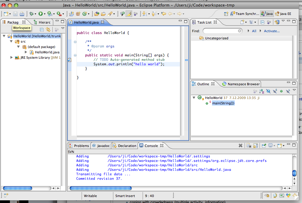
Task: Expand the HelloWorld.java tree node
Action: (26, 52)
